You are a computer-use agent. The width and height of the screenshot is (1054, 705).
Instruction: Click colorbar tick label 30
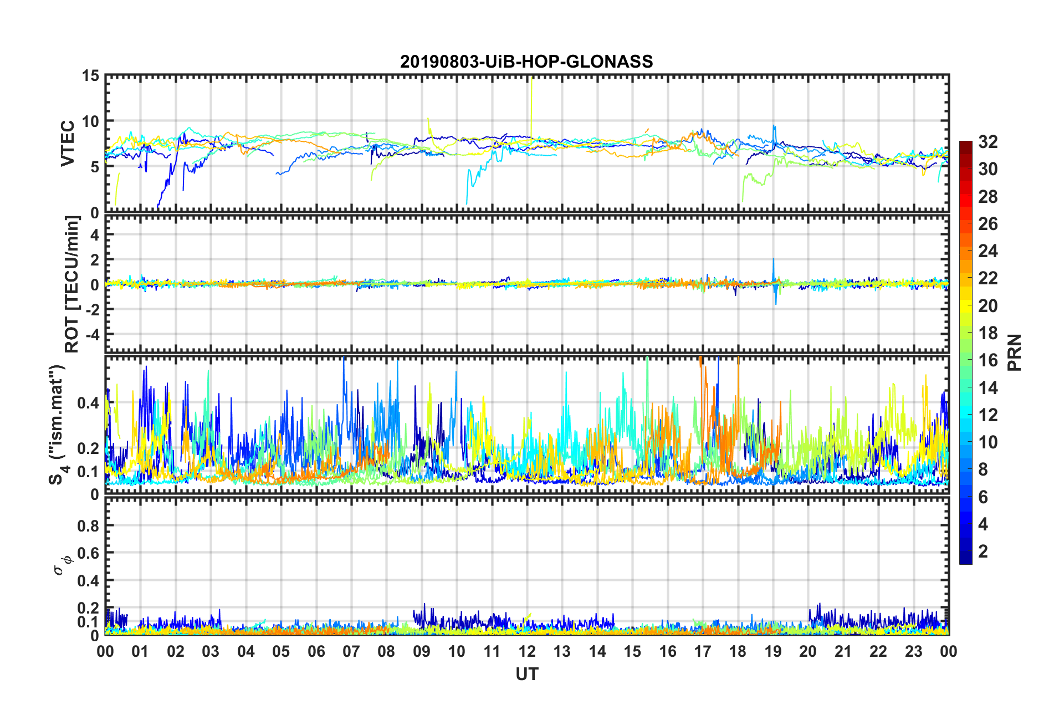click(x=988, y=169)
